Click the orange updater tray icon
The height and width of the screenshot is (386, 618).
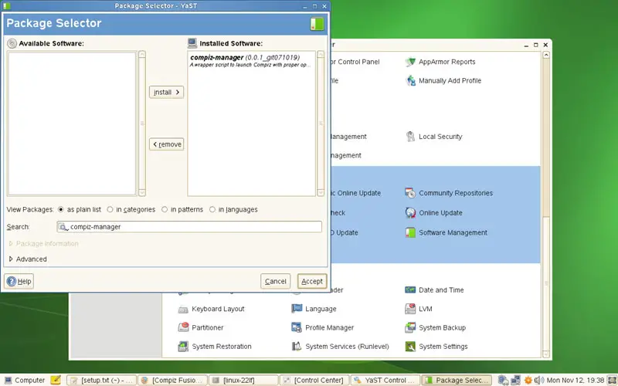(528, 380)
